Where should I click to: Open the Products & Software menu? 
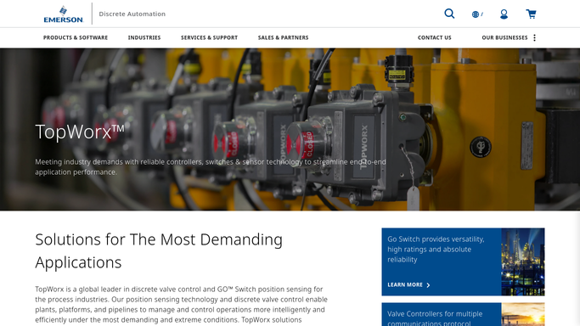[76, 37]
